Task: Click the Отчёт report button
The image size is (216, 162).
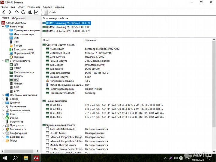Action: [x=50, y=12]
